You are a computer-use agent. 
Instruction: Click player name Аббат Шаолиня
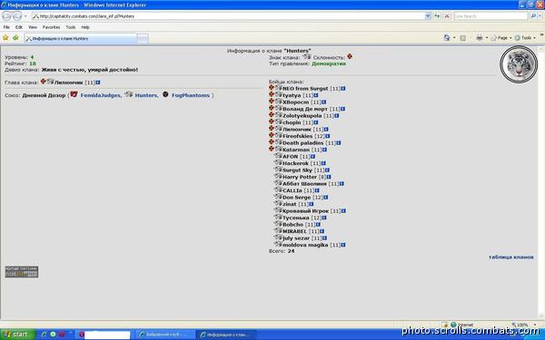(304, 184)
